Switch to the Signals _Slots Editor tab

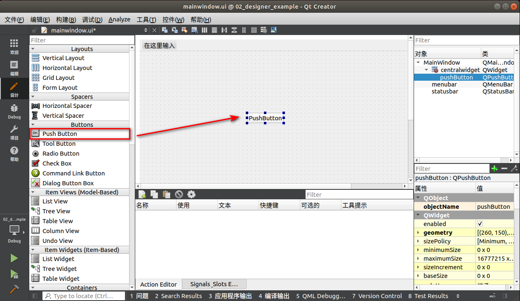click(x=214, y=284)
